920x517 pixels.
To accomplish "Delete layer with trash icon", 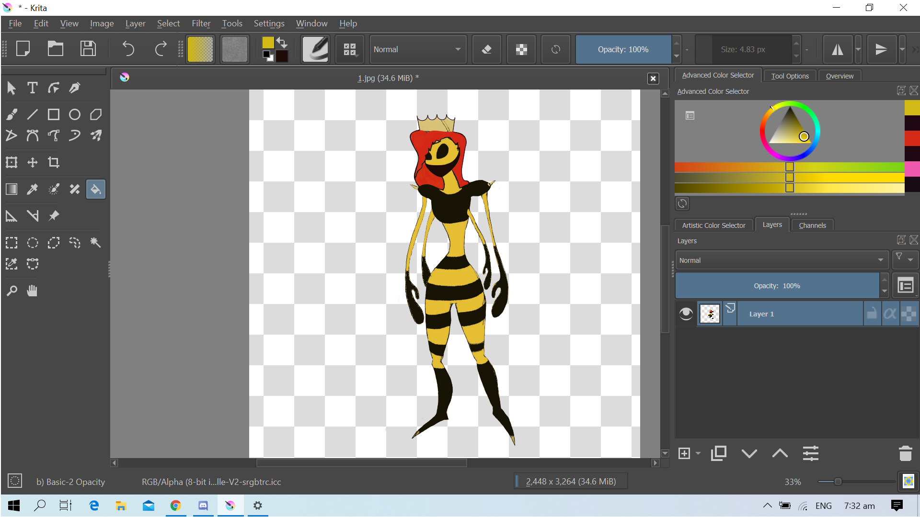I will point(905,453).
